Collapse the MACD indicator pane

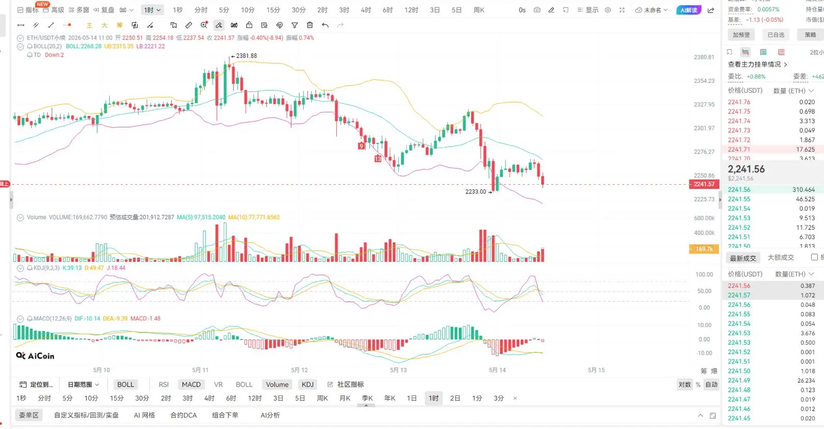[20, 319]
